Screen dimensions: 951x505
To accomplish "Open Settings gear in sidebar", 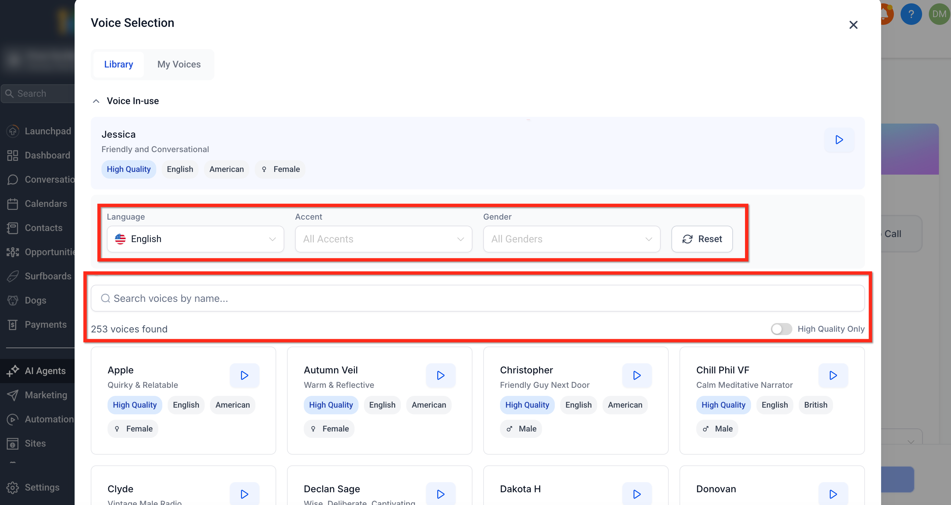I will [x=12, y=487].
